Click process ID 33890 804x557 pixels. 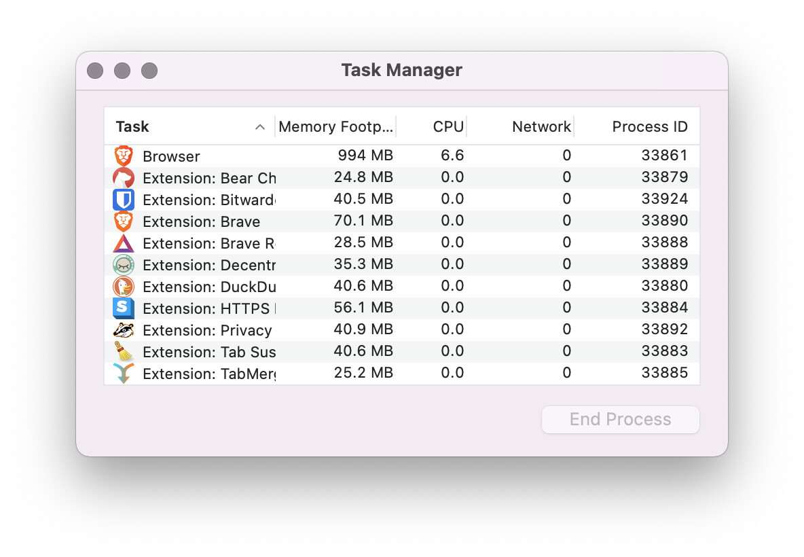(665, 221)
